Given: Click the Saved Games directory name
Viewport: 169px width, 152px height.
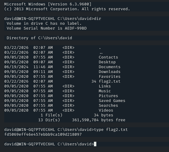Looking at the screenshot, I should click(x=112, y=101).
